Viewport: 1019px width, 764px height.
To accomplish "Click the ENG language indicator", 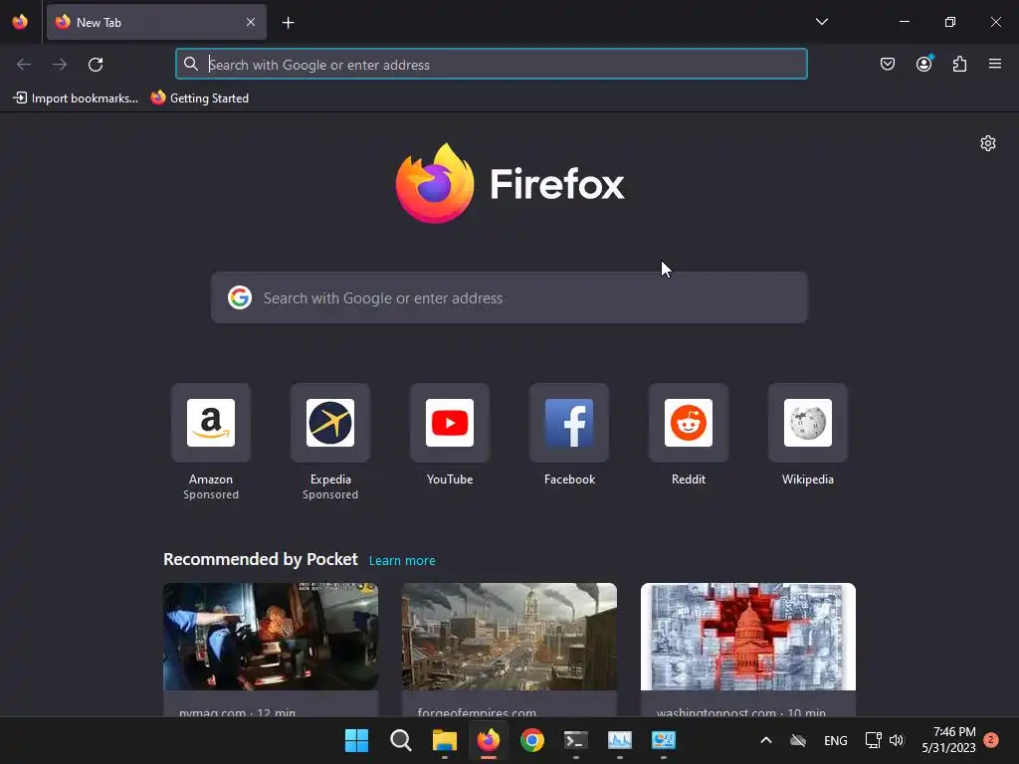I will [x=835, y=740].
